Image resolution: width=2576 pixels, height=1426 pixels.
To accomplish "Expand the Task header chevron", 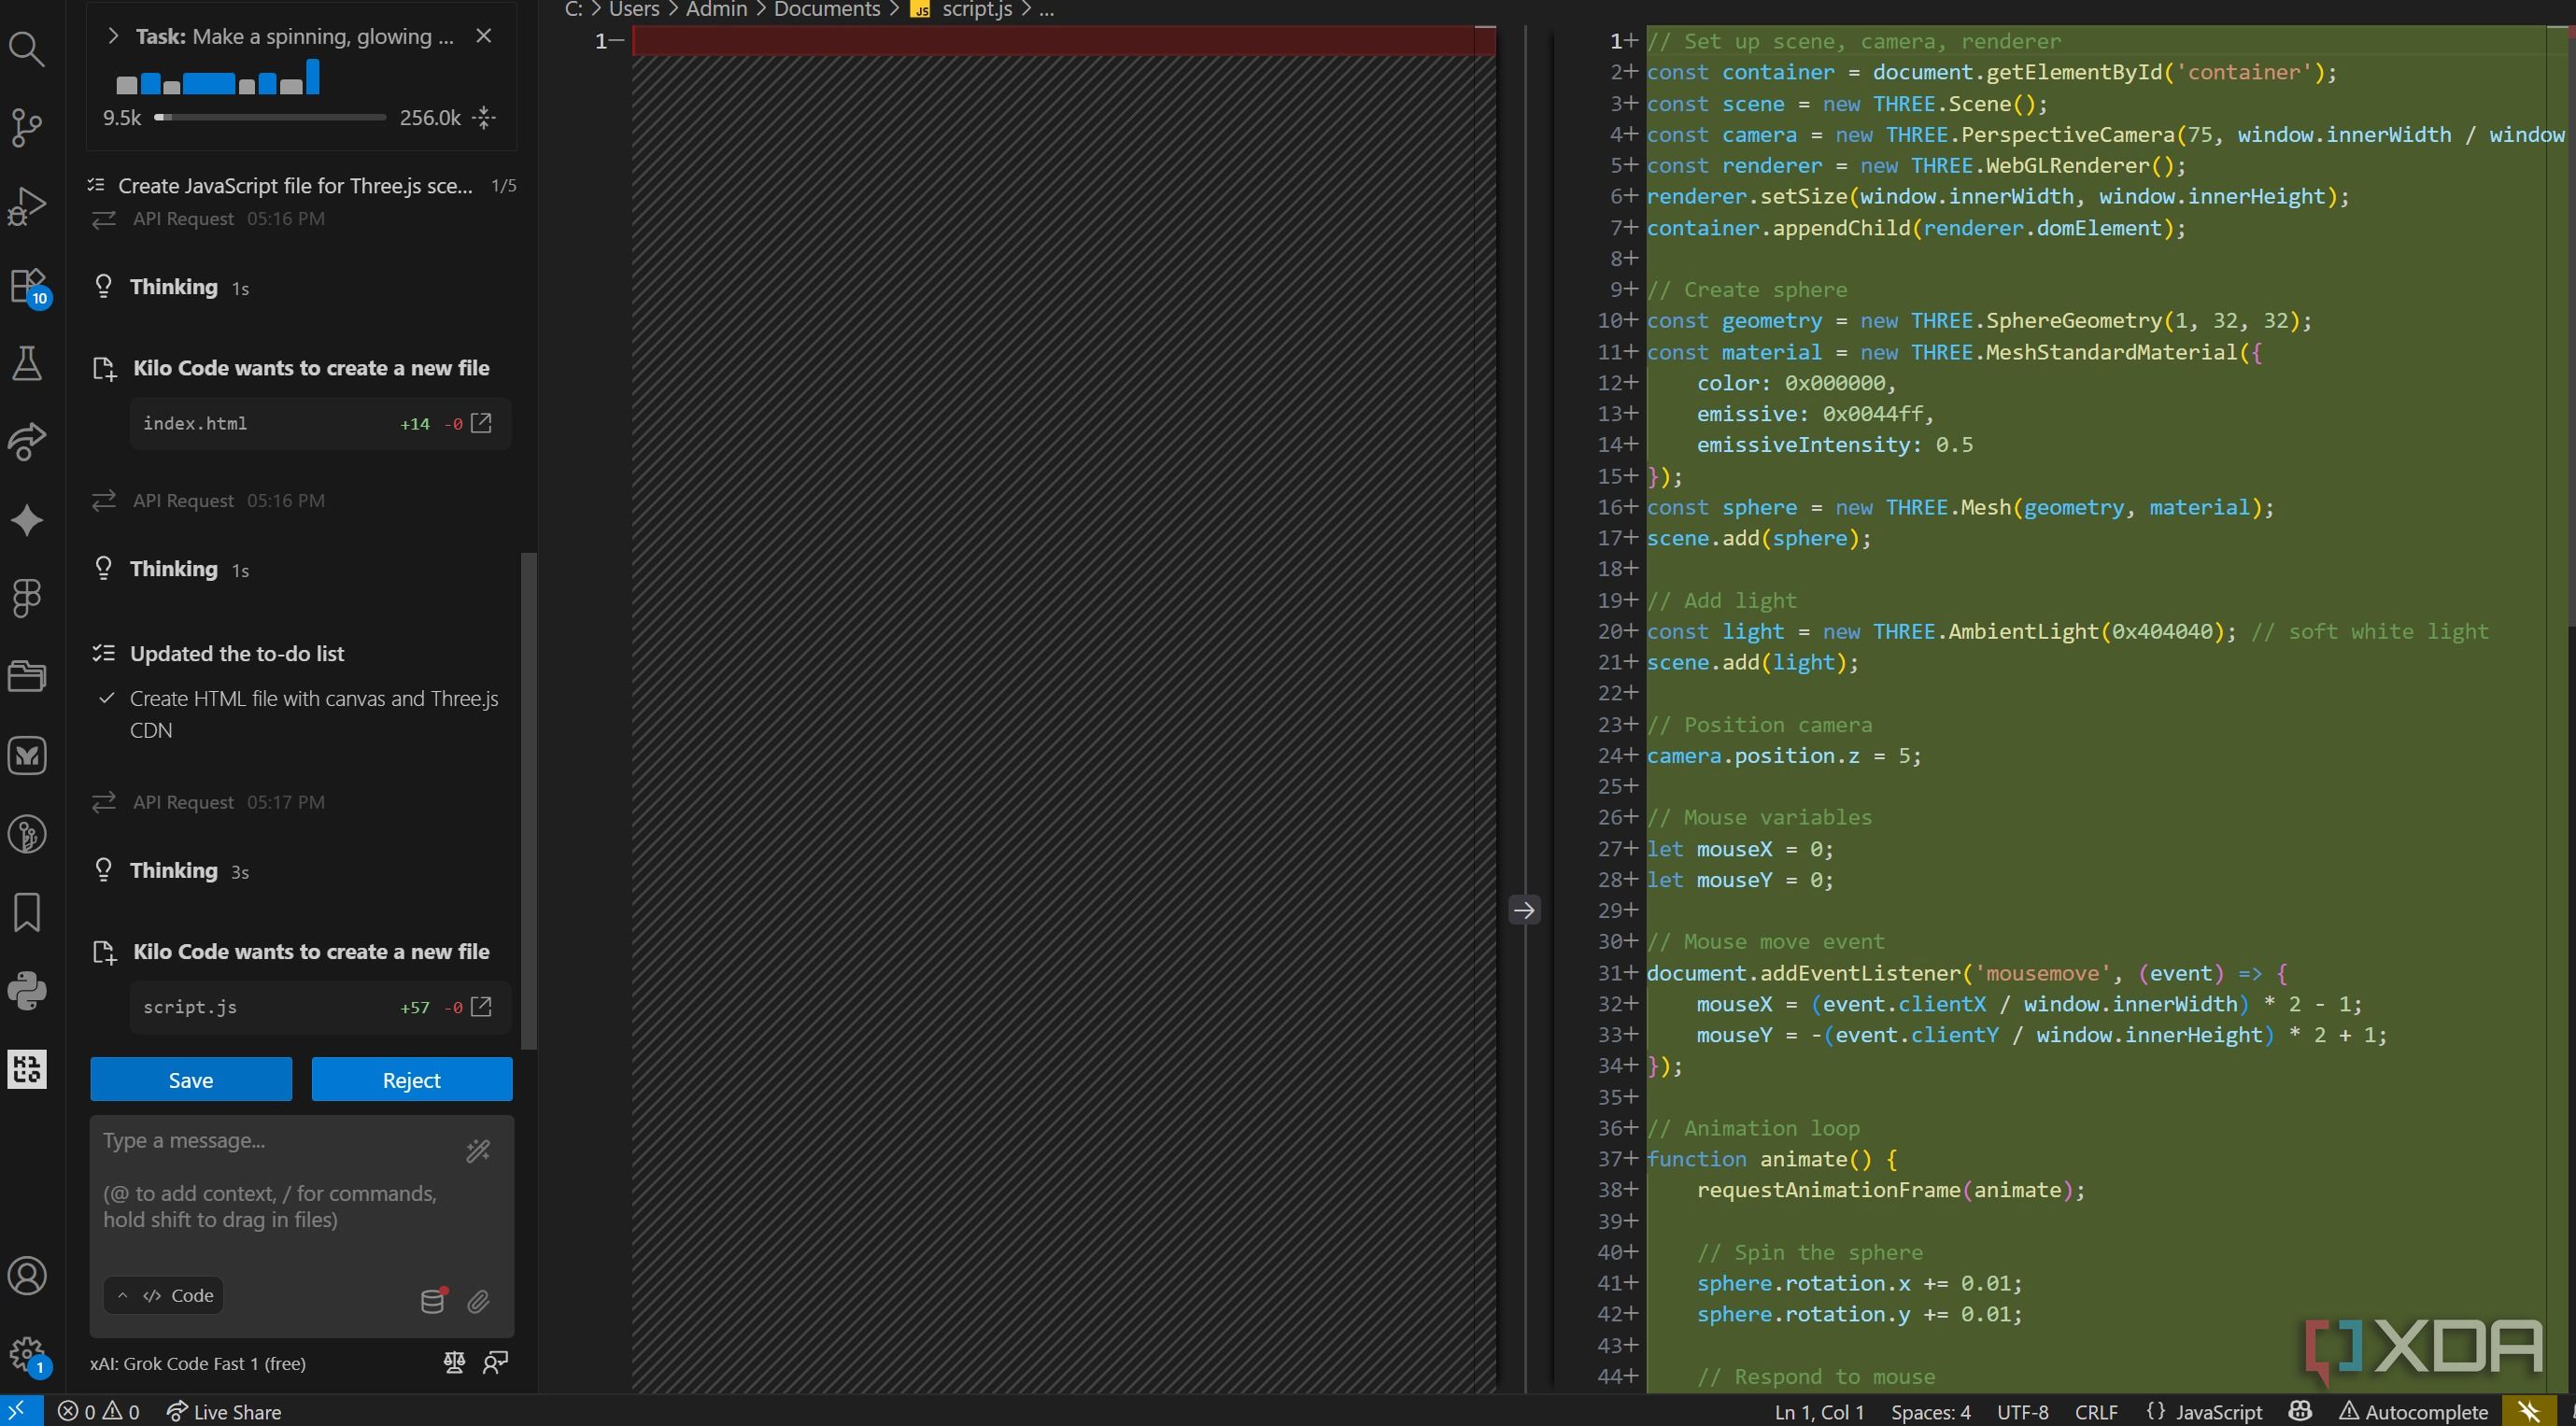I will (113, 36).
